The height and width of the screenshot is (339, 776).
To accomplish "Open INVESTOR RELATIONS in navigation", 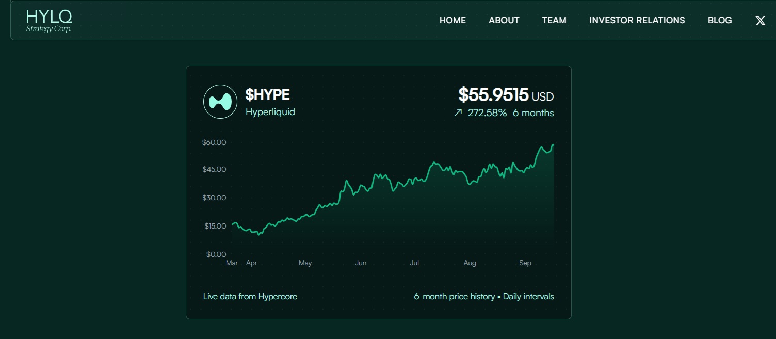I will pos(637,20).
